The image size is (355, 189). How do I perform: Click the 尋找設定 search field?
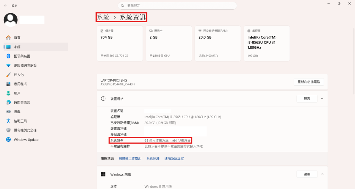click(x=177, y=6)
